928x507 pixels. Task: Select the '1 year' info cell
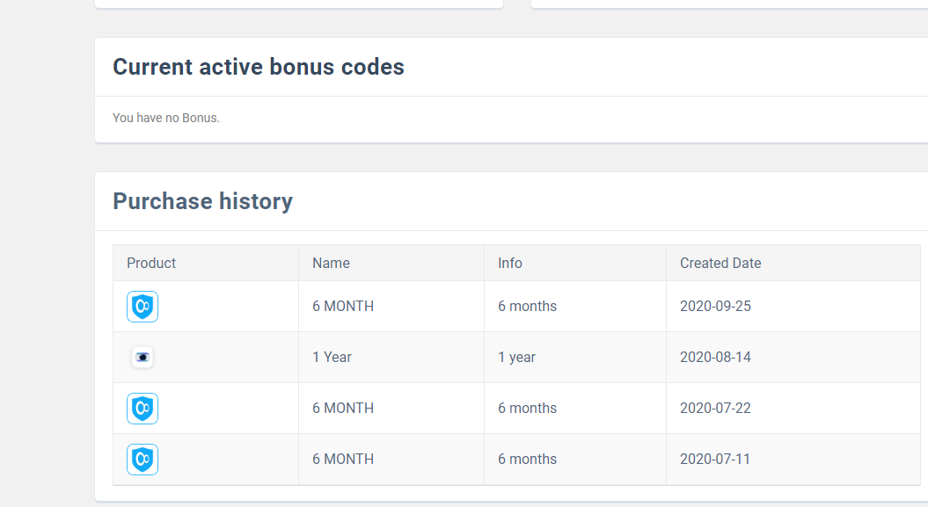click(516, 358)
